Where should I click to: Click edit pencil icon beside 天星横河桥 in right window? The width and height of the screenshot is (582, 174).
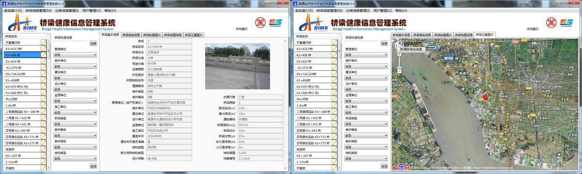(334, 43)
